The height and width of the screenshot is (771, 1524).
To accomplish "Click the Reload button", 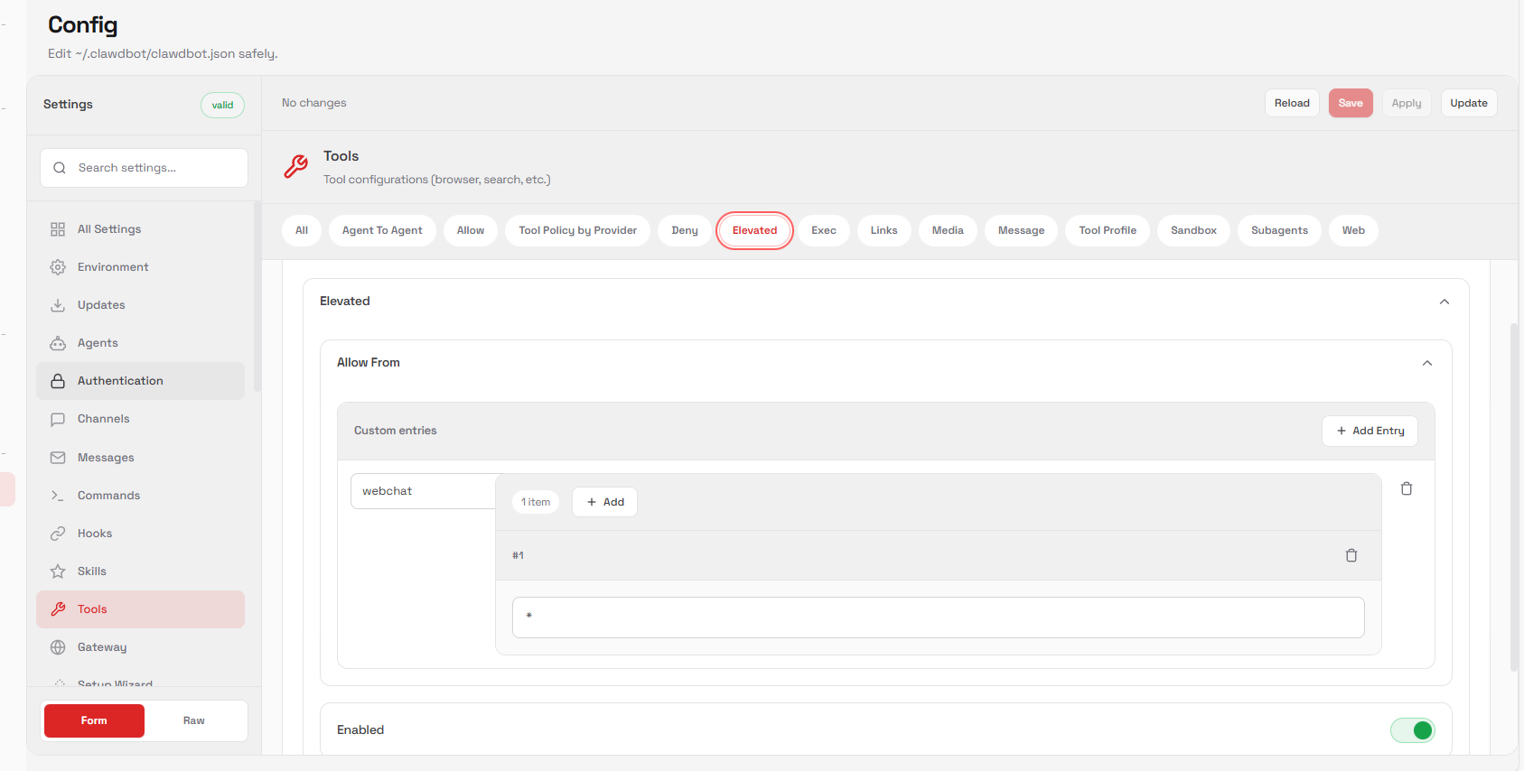I will pyautogui.click(x=1292, y=103).
